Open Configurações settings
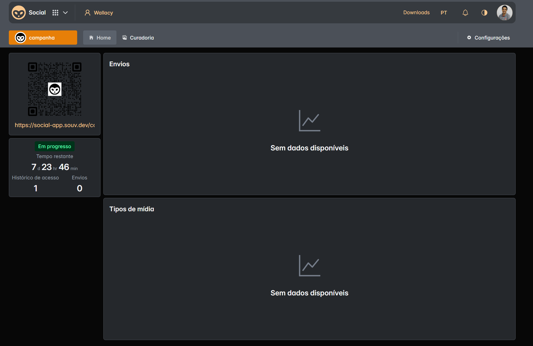 click(x=488, y=38)
